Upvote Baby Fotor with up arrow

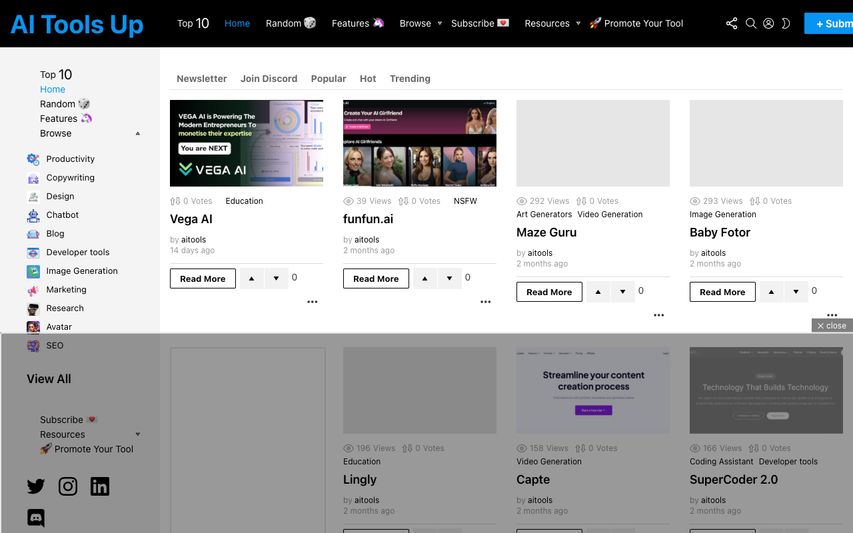[772, 292]
